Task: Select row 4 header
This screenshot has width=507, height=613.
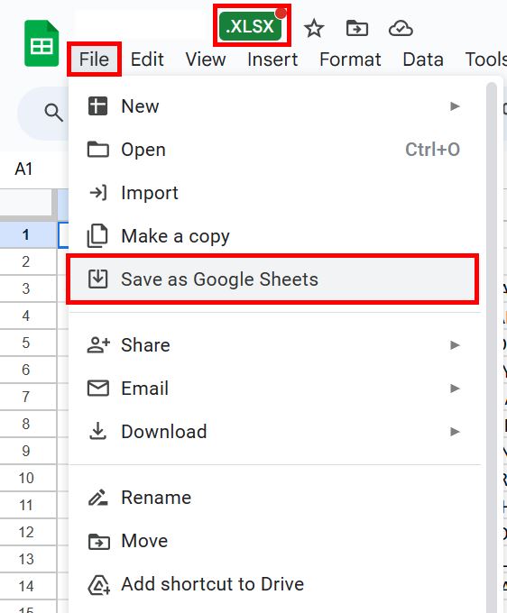Action: (26, 316)
